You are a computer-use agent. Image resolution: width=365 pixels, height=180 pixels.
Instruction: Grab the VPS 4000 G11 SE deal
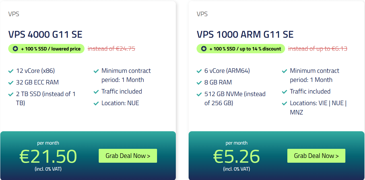pyautogui.click(x=128, y=156)
